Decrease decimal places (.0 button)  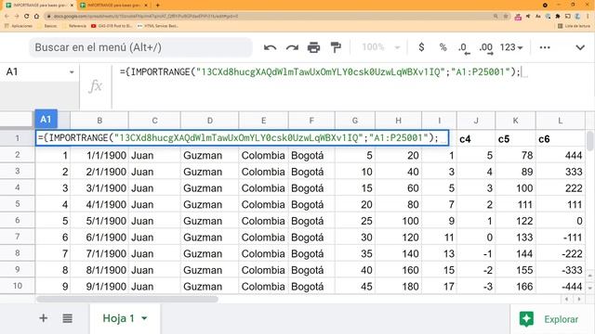464,48
